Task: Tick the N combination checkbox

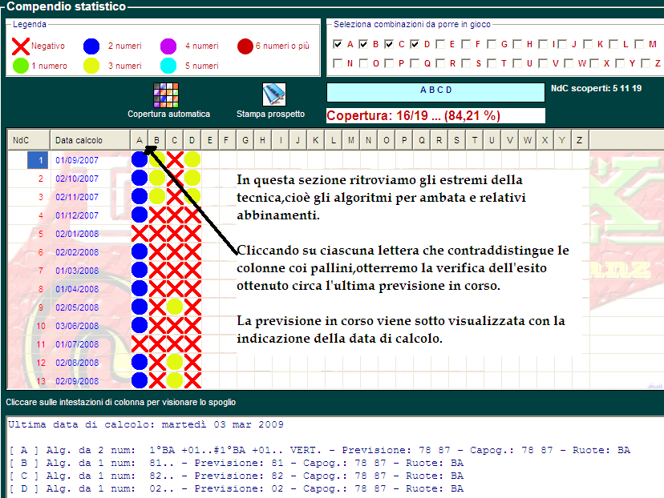Action: [338, 63]
